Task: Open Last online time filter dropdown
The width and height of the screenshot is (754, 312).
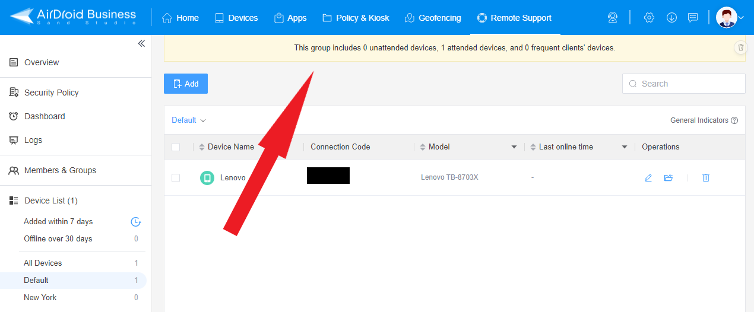Action: [625, 147]
